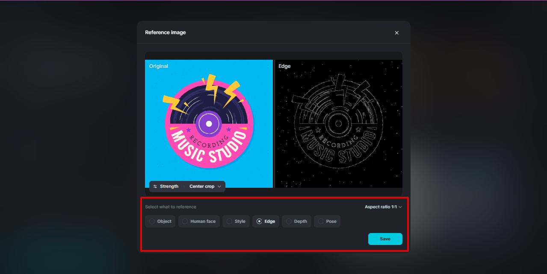
Task: Click the Original image preview
Action: click(x=209, y=124)
